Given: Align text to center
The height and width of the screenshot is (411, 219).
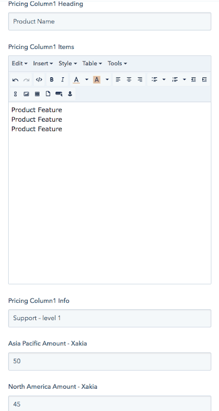Looking at the screenshot, I should [129, 79].
